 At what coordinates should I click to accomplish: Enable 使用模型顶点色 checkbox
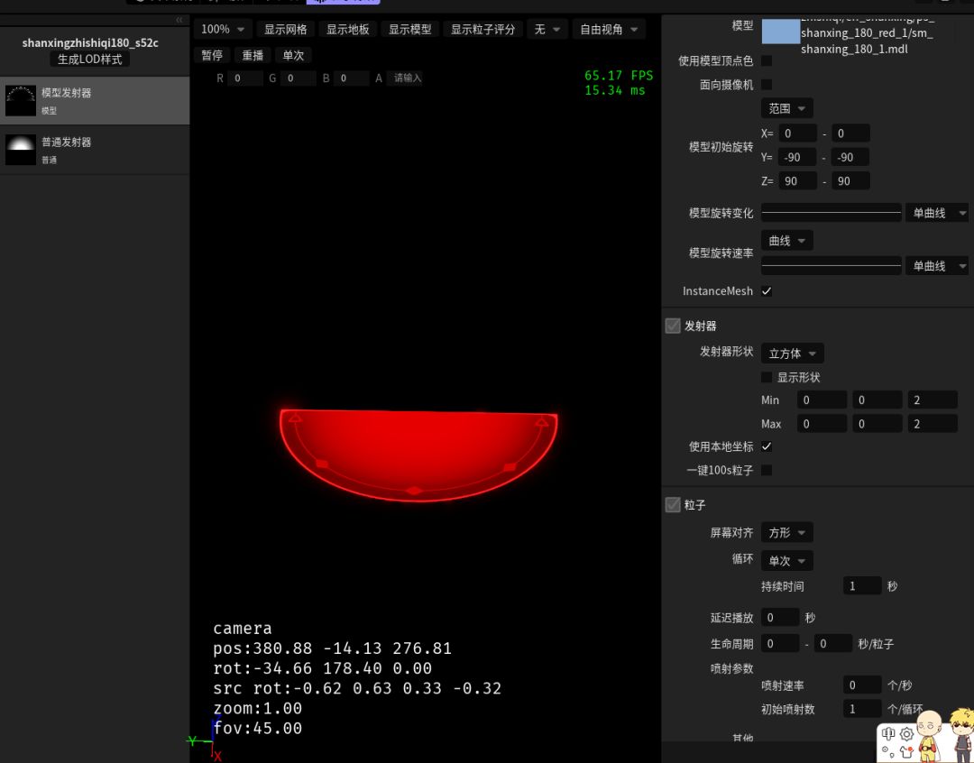[x=767, y=60]
